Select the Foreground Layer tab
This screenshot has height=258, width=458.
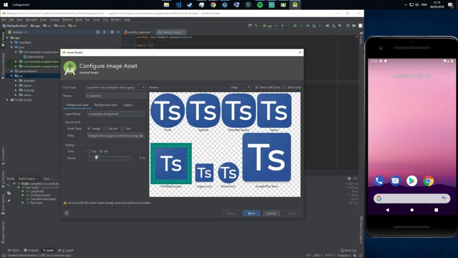click(77, 105)
